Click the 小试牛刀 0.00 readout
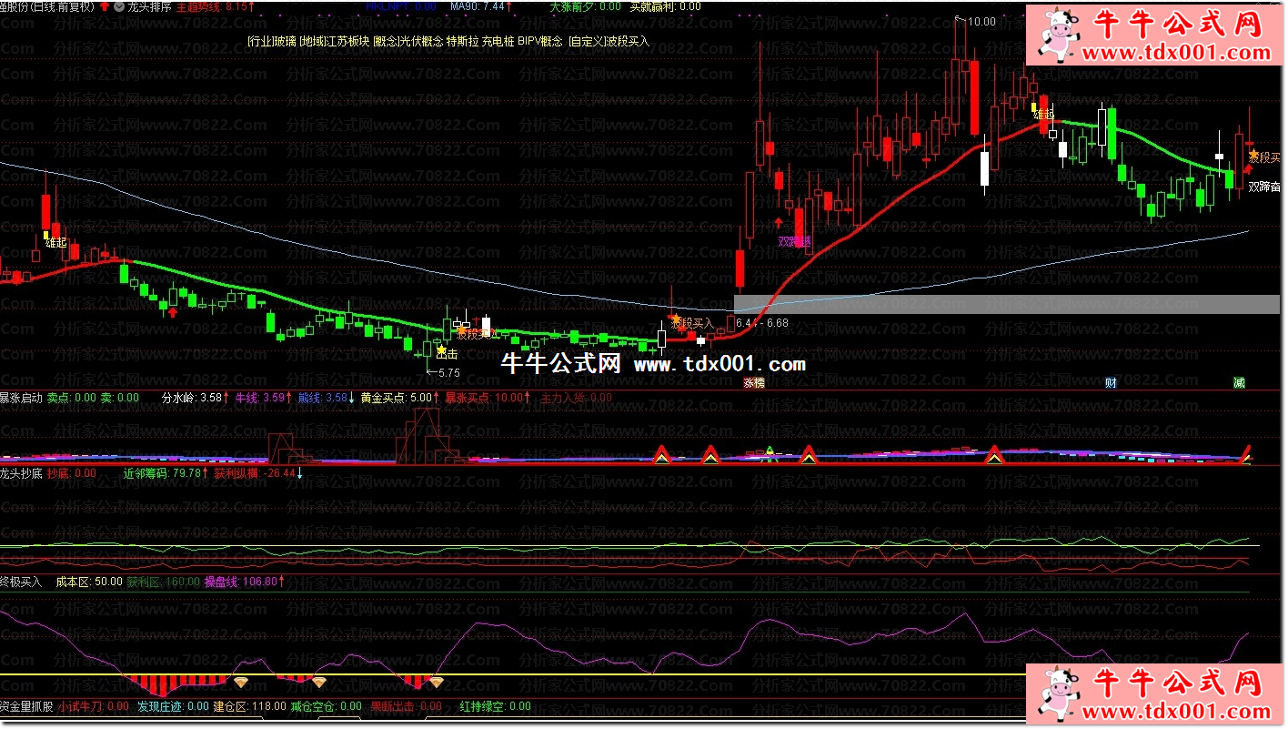This screenshot has height=729, width=1288. [x=94, y=706]
